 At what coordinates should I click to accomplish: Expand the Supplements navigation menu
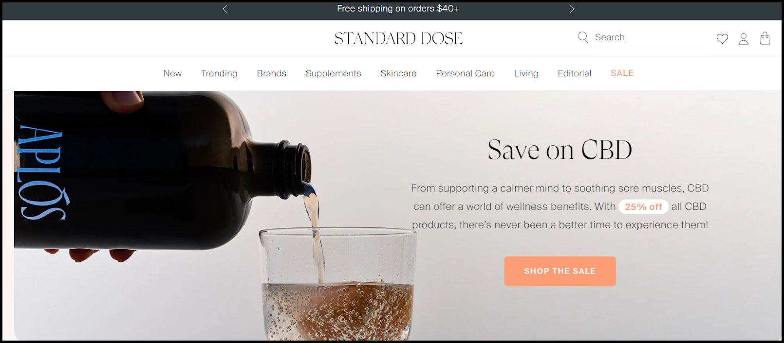334,73
